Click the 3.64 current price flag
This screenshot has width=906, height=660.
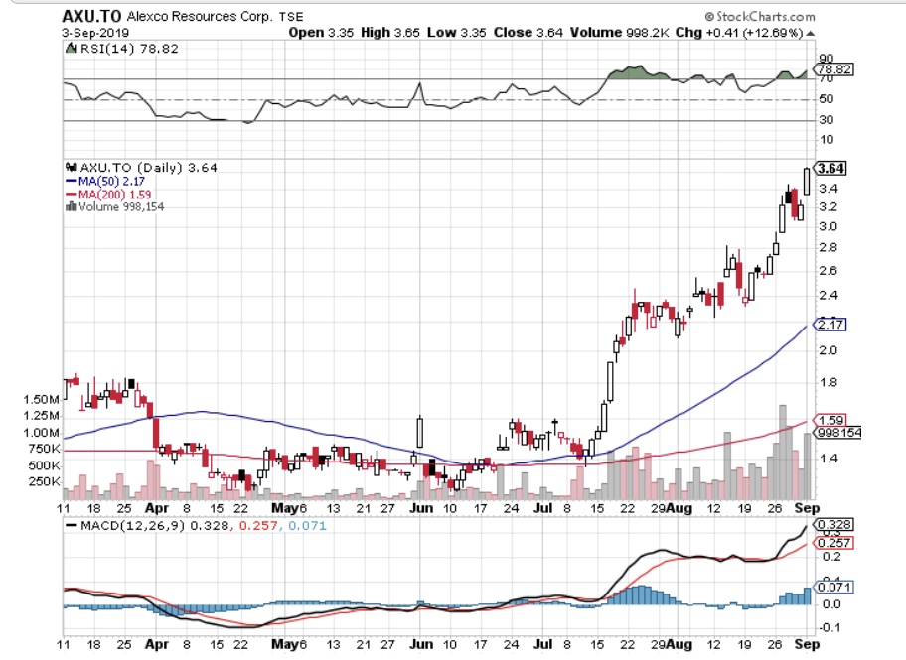point(830,168)
